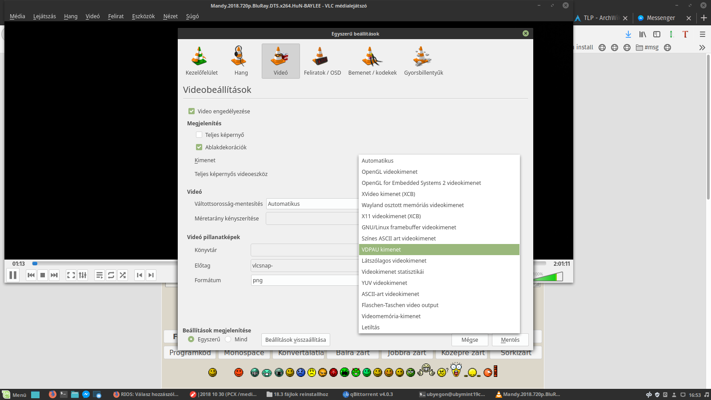This screenshot has height=400, width=711.
Task: Toggle VLC fullscreen mode button
Action: coord(71,275)
